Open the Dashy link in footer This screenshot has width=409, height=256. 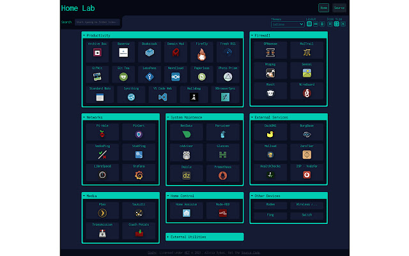point(152,253)
